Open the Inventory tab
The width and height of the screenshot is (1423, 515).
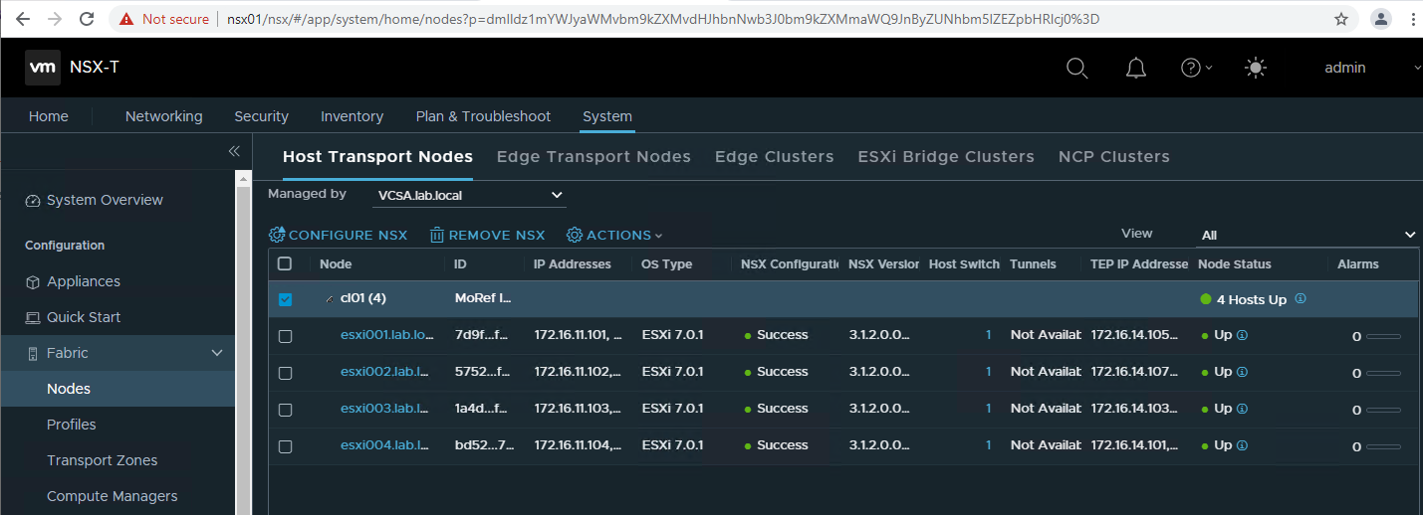pos(352,116)
